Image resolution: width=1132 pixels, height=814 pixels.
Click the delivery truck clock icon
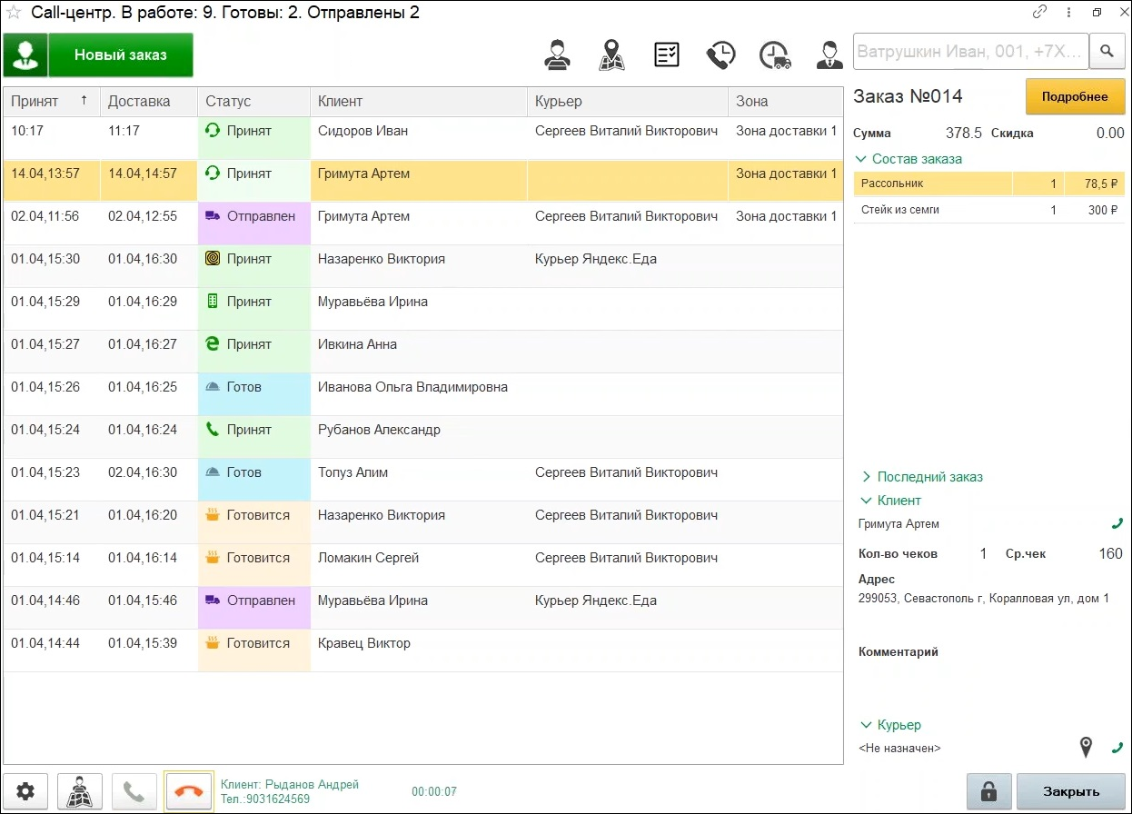[x=775, y=55]
